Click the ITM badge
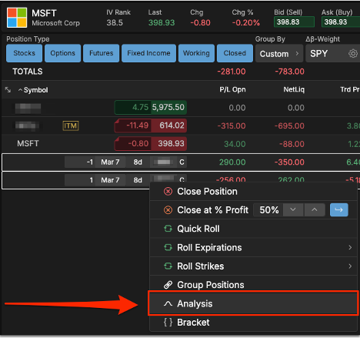Viewport: 360px width, 338px height. (71, 125)
